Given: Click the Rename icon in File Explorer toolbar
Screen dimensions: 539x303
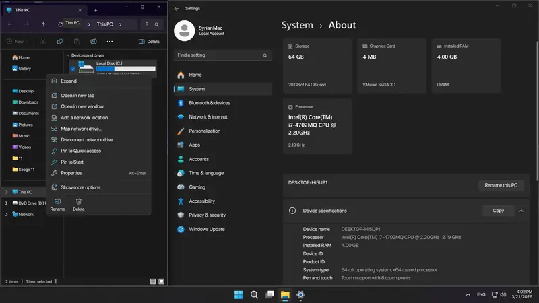Looking at the screenshot, I should point(93,42).
